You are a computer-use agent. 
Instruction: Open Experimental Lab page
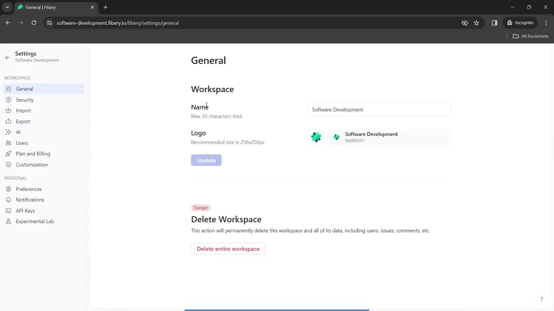[x=44, y=221]
